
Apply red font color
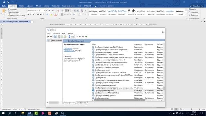(56, 15)
